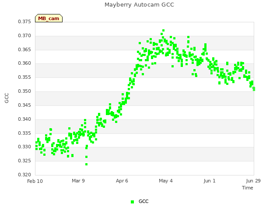
Task: Click the vertical GCC y-axis title
Action: [x=7, y=98]
